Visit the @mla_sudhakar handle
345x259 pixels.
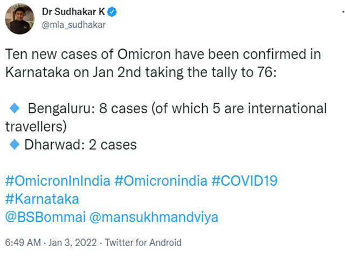point(74,25)
